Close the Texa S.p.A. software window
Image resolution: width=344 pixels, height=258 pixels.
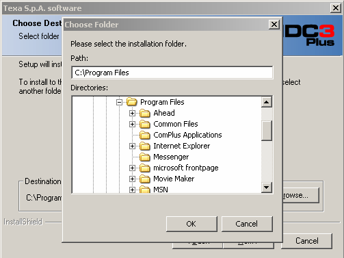(x=336, y=8)
